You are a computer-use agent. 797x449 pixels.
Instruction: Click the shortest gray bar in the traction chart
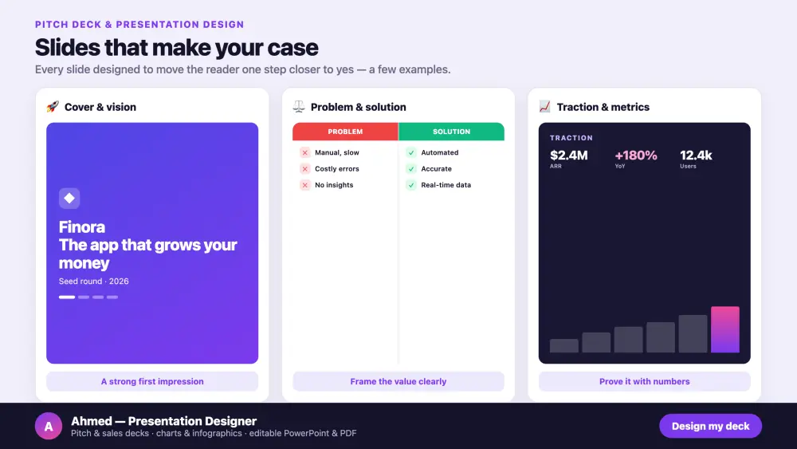(x=563, y=346)
